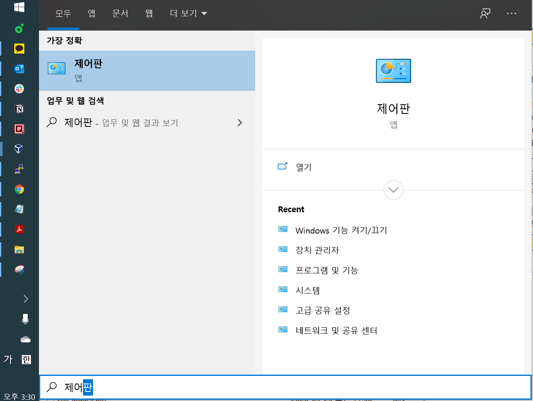Screen dimensions: 533x401
Task: Open recent Windows 기능 켜기/끄기
Action: click(x=341, y=230)
